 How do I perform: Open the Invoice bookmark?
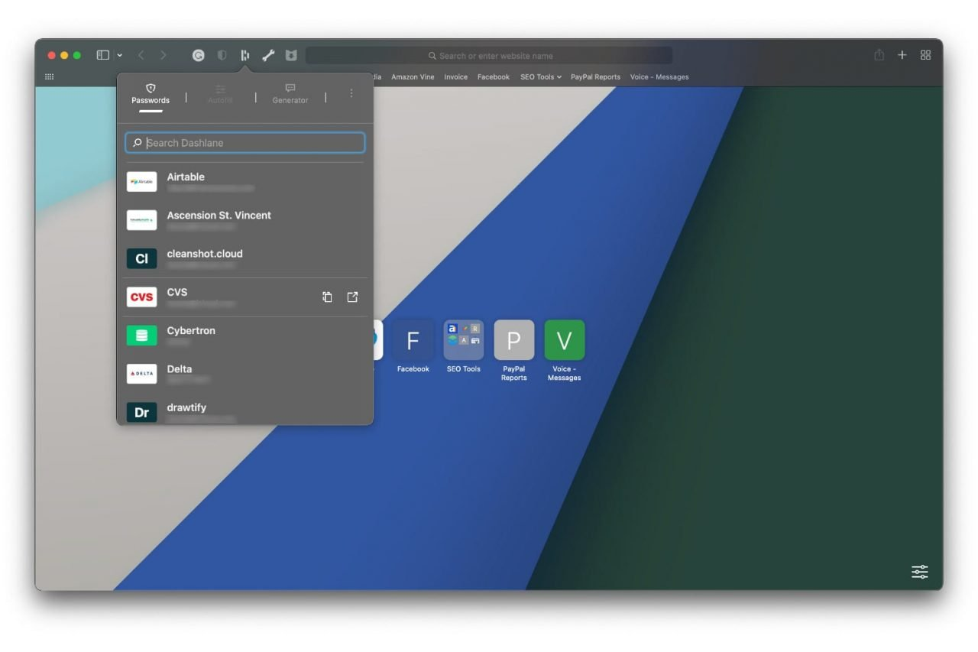[x=455, y=76]
